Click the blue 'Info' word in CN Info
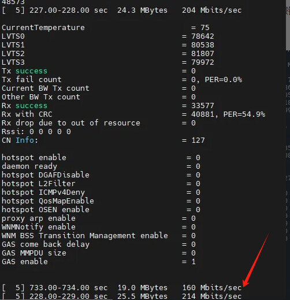 (x=25, y=140)
